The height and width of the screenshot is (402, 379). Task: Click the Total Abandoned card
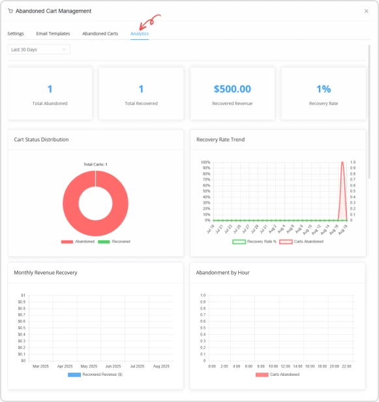50,93
